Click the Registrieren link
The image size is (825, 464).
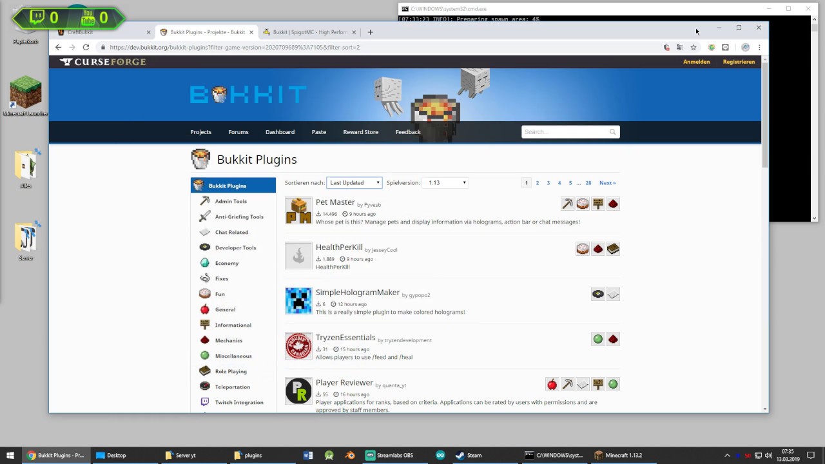(x=739, y=62)
